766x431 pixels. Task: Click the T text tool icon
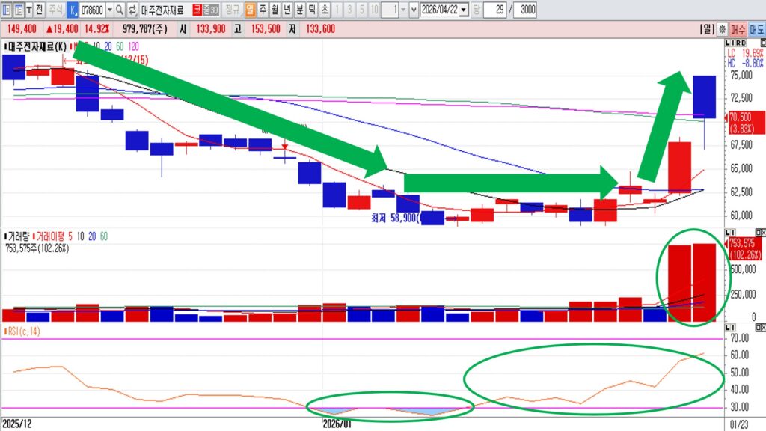tap(28, 10)
